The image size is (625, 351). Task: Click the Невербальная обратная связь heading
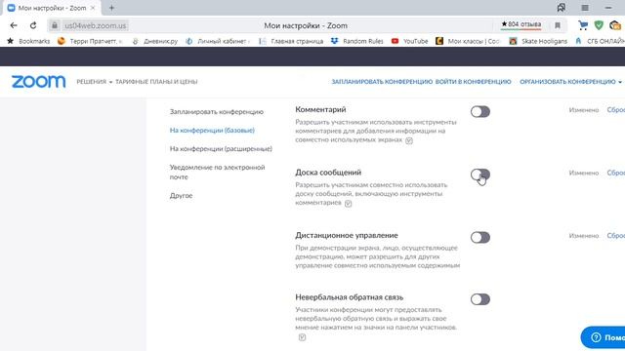point(350,297)
